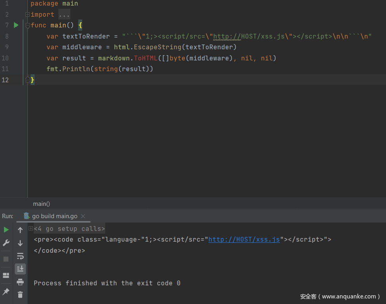This screenshot has height=304, width=386.
Task: Click line number 8 in gutter
Action: pyautogui.click(x=7, y=36)
